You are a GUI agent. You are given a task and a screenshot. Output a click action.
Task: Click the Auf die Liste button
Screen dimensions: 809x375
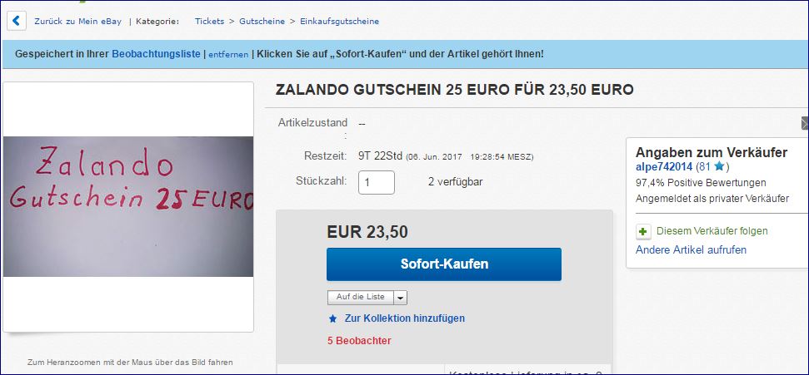pos(361,297)
